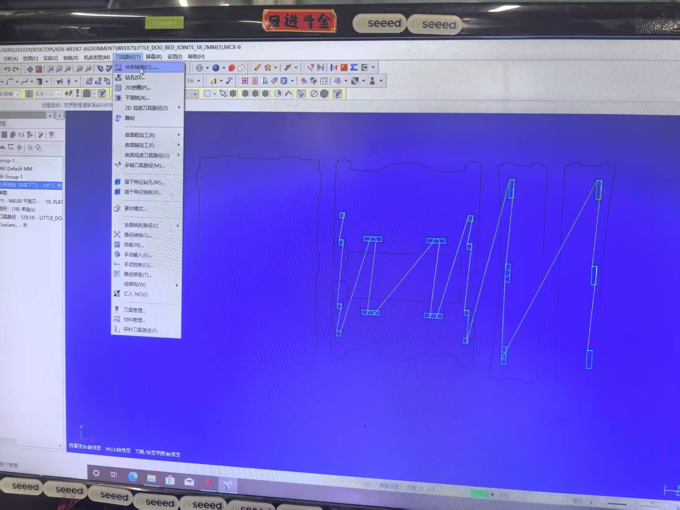Click the light bulb icon in second toolbar
This screenshot has height=510, width=680.
pos(214,81)
